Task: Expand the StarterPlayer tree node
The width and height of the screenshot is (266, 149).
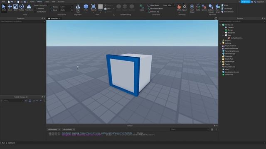Action: 221,62
